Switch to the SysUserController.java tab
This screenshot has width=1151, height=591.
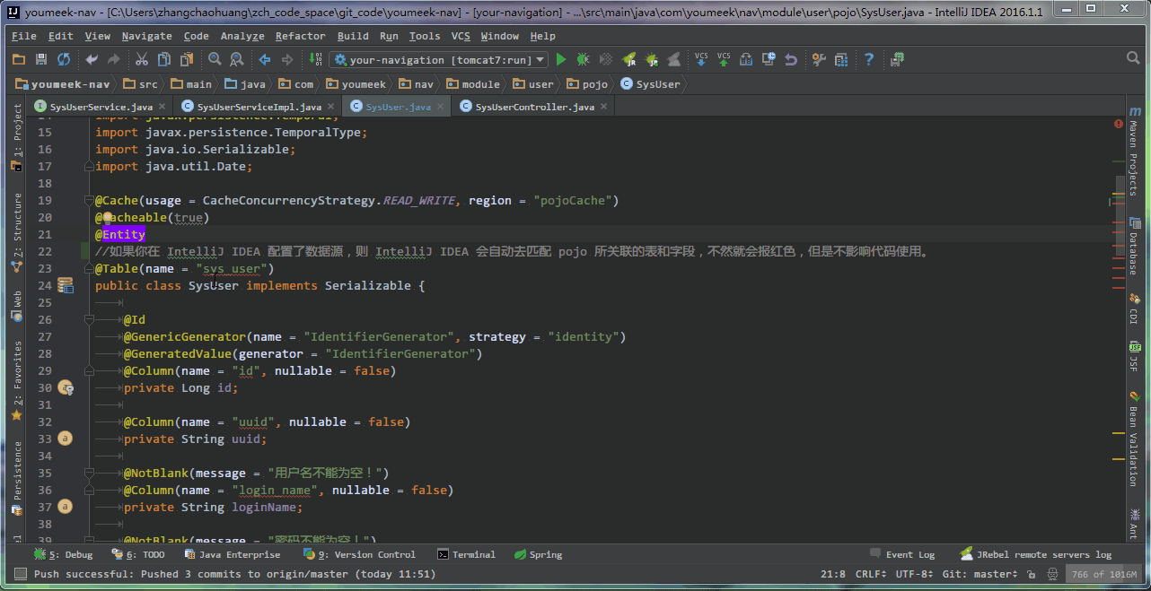(x=534, y=107)
